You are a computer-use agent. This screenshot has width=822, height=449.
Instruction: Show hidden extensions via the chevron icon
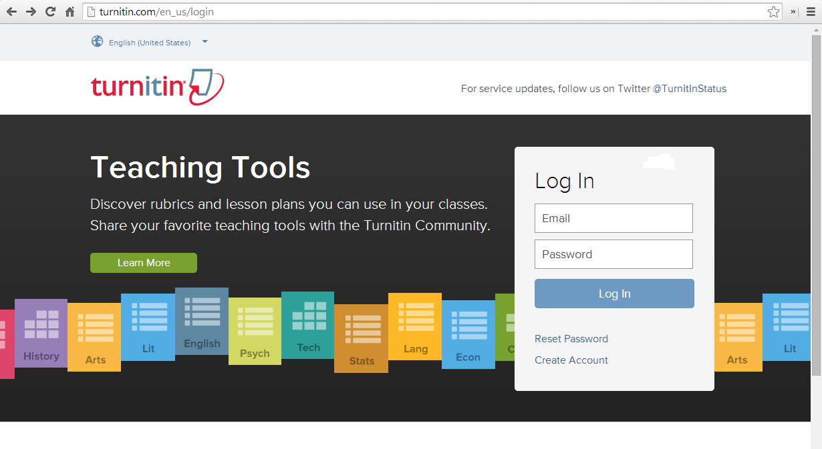coord(793,11)
